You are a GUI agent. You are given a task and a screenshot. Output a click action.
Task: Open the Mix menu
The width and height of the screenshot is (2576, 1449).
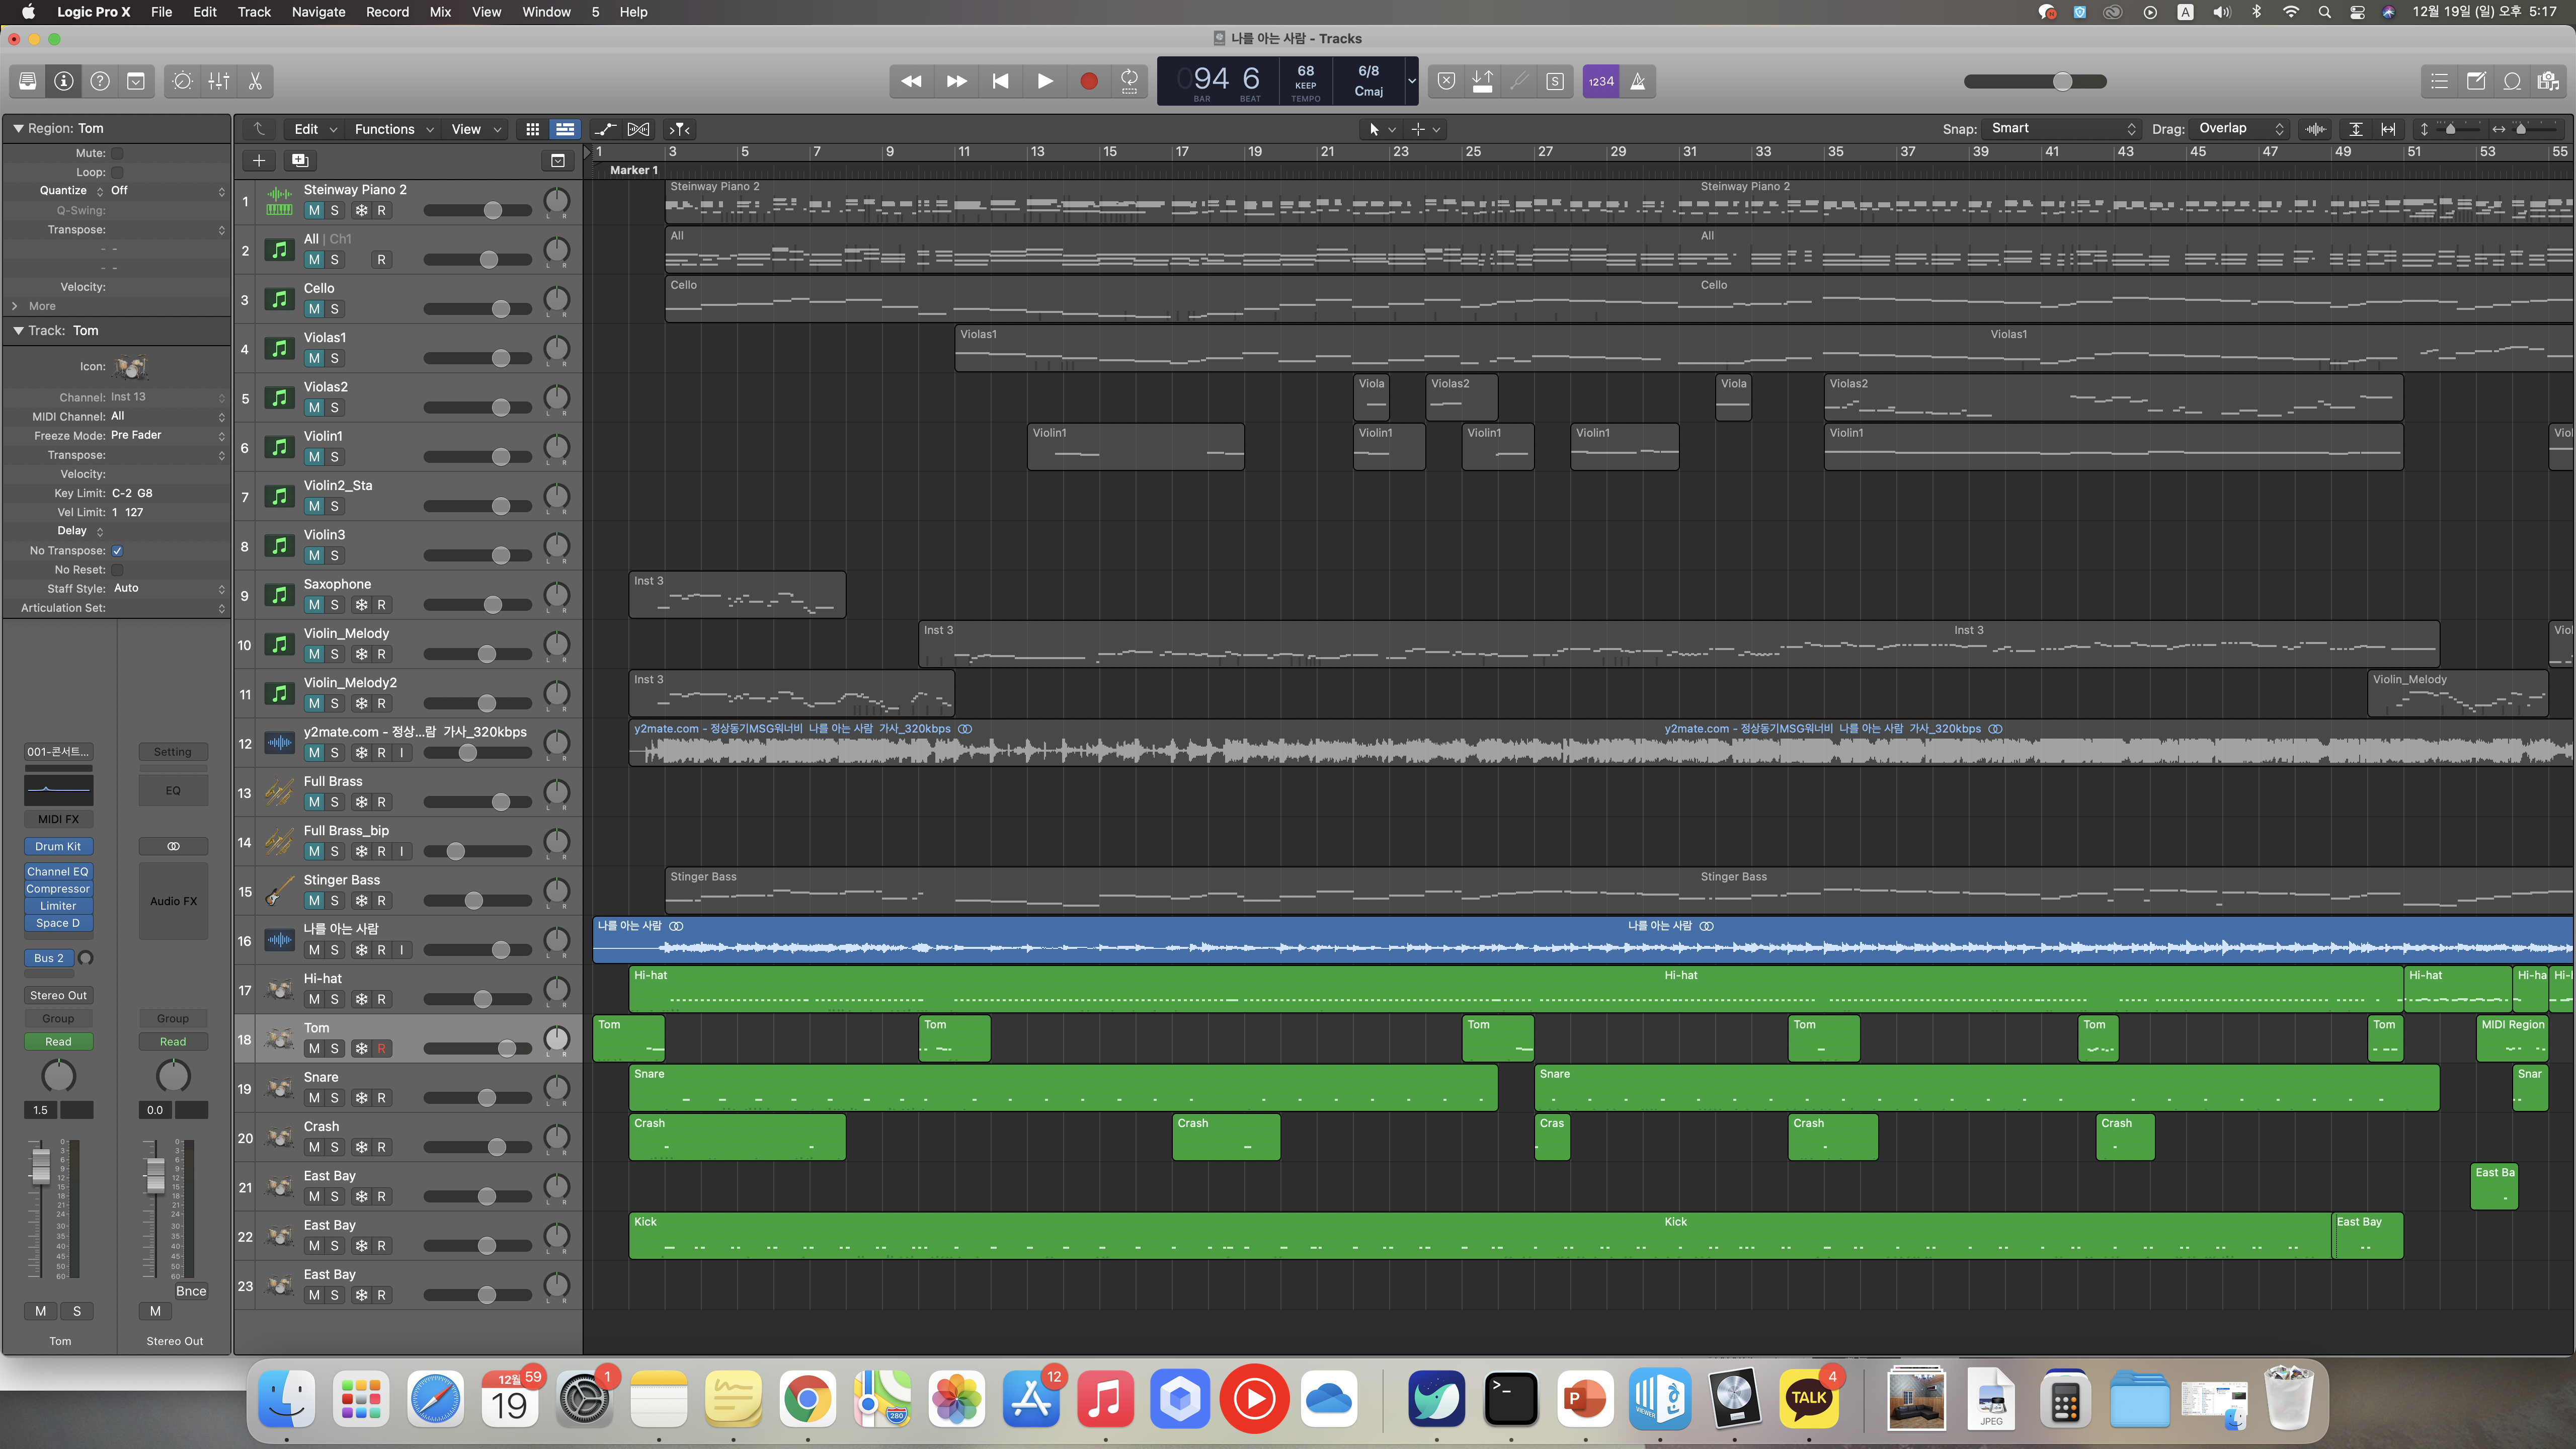[440, 12]
